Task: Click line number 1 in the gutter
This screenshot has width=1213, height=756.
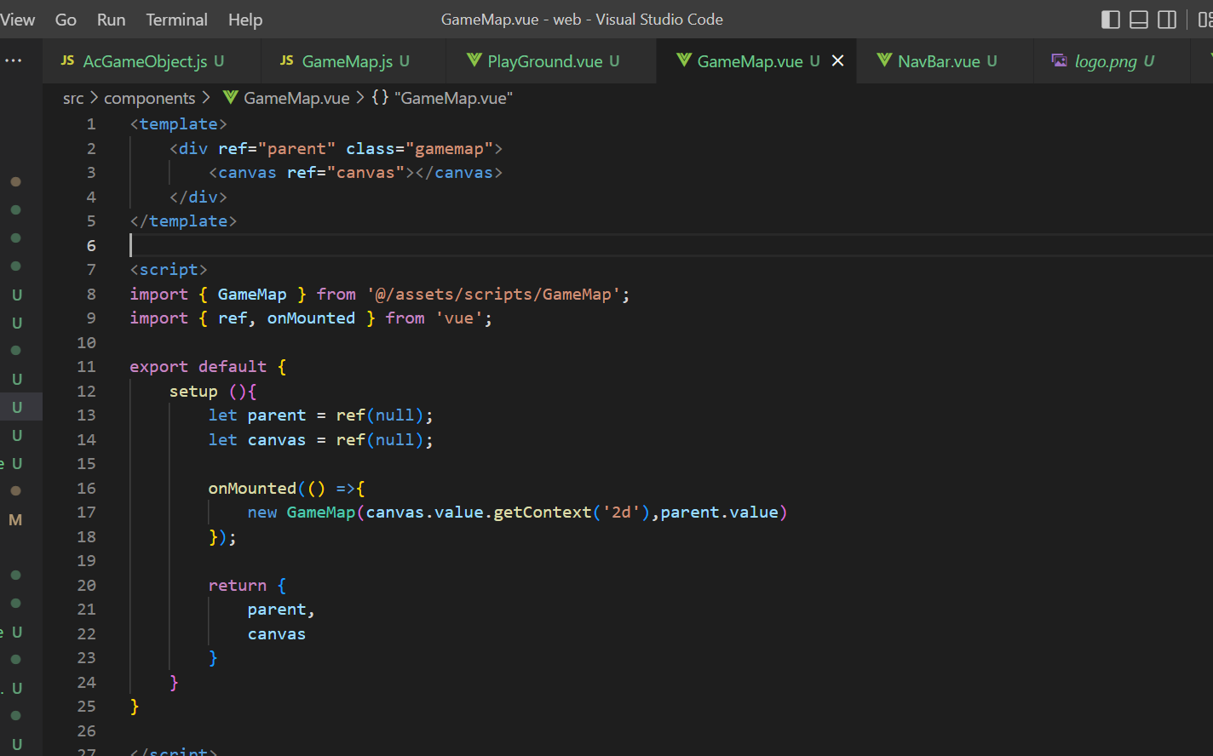Action: (91, 124)
